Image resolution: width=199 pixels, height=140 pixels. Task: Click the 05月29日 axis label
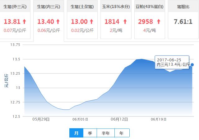41,119
